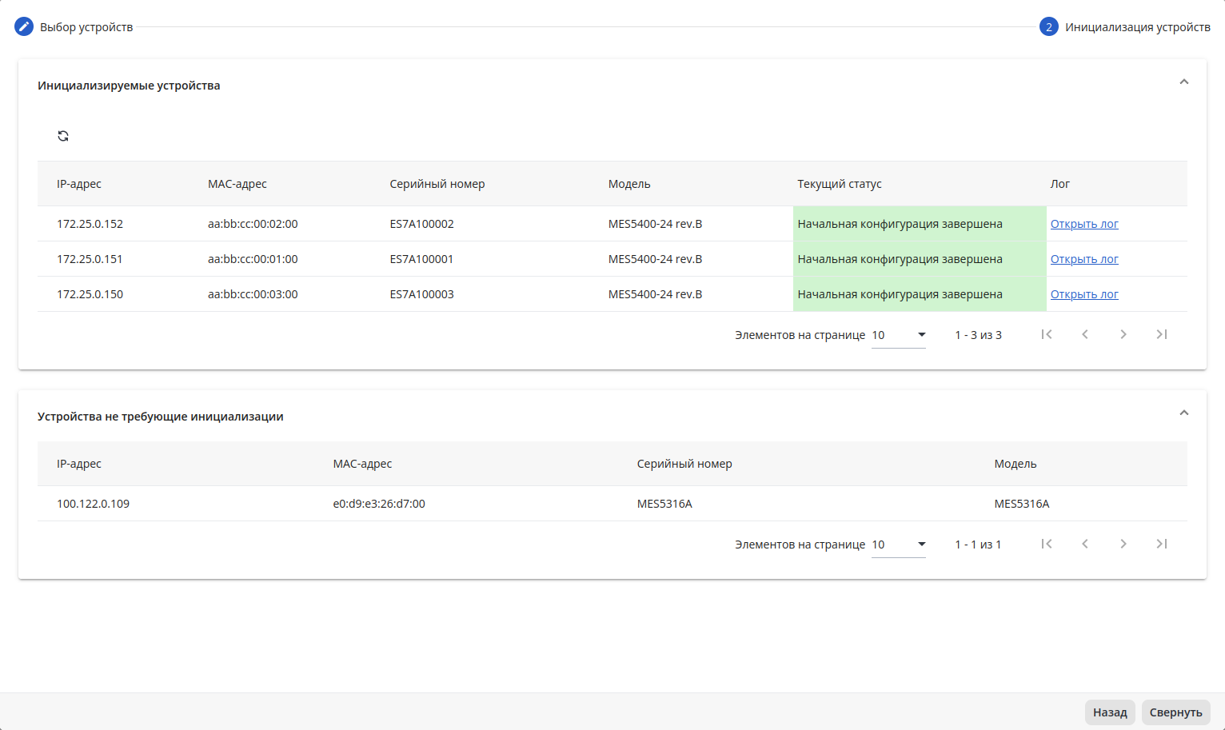This screenshot has width=1225, height=730.
Task: Go to first page in initialized devices table
Action: coord(1047,334)
